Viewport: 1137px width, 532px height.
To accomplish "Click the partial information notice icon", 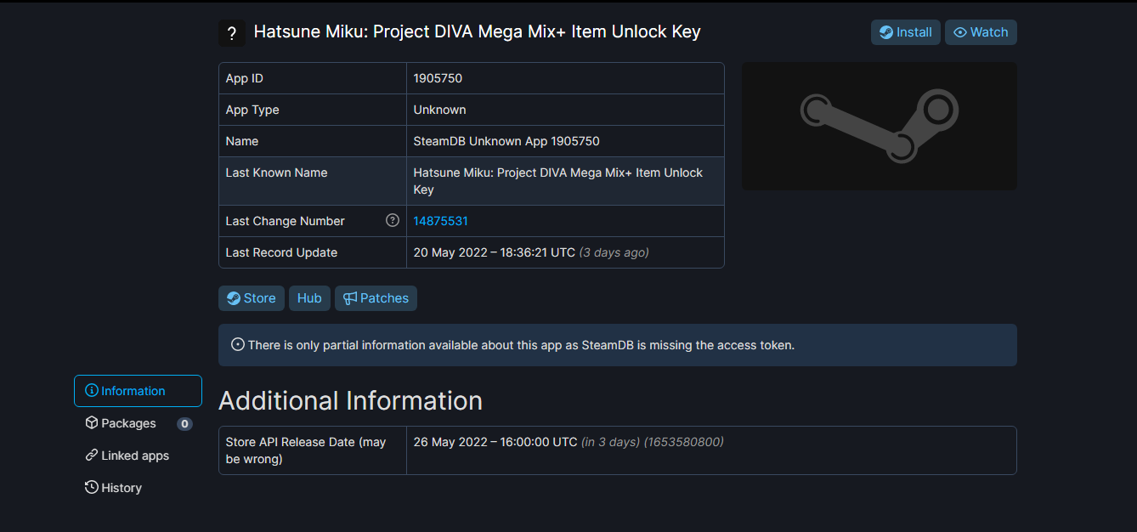I will [x=238, y=345].
